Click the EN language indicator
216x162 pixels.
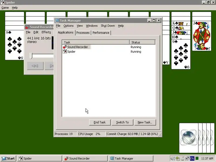click(192, 158)
